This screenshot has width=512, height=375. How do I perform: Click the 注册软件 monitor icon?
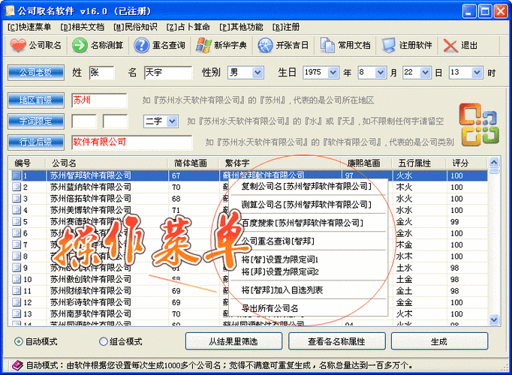[x=389, y=45]
